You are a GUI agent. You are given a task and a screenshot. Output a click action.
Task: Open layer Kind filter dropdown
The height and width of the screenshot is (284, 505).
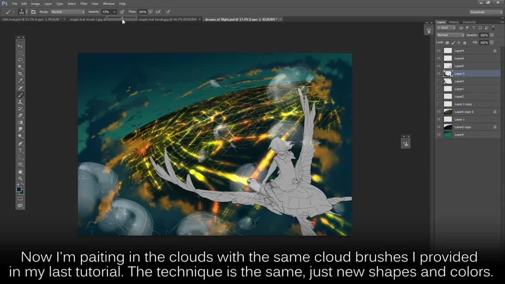tap(446, 28)
